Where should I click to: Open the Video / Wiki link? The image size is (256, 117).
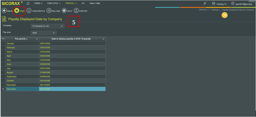click(x=95, y=3)
